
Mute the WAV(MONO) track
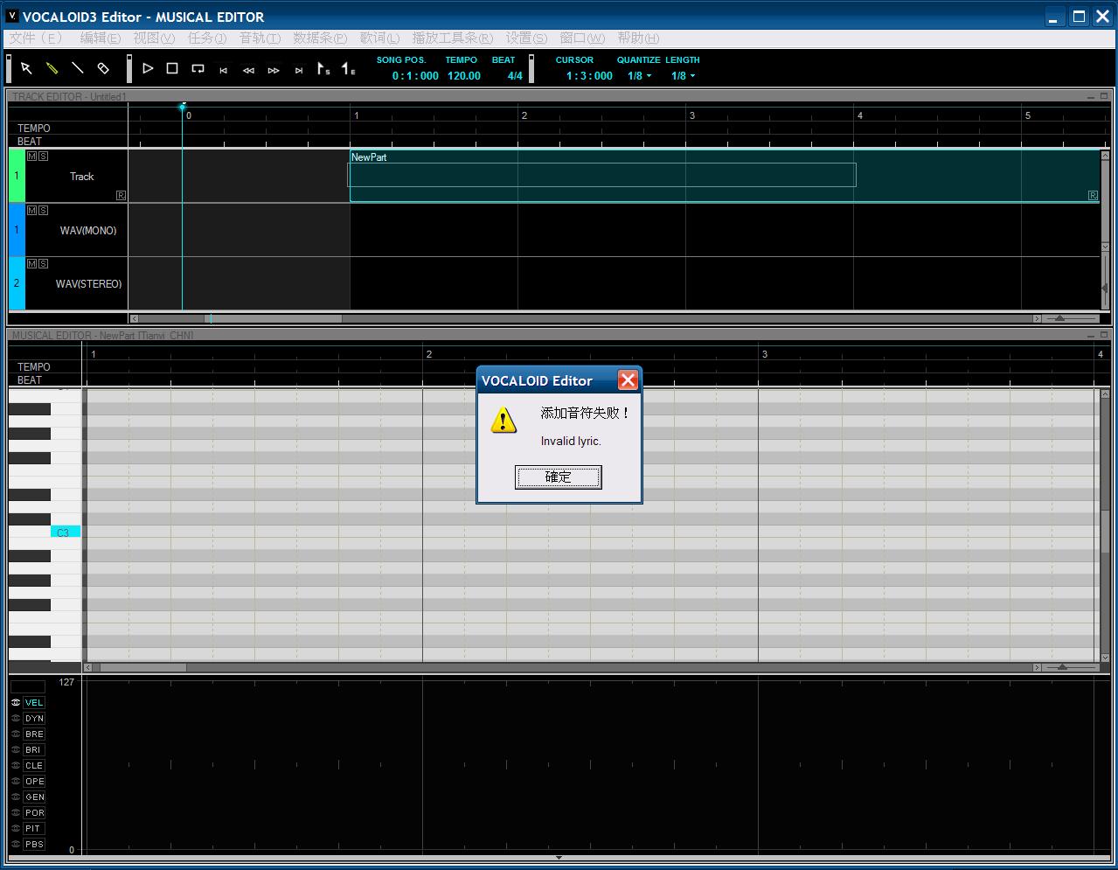pos(32,211)
